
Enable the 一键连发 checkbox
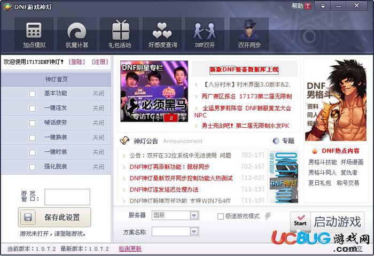pyautogui.click(x=33, y=108)
